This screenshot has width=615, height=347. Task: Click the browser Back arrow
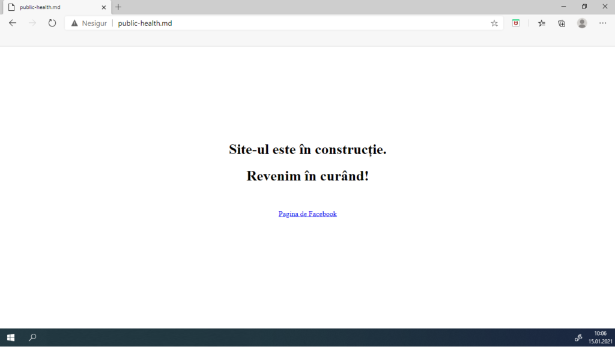13,23
